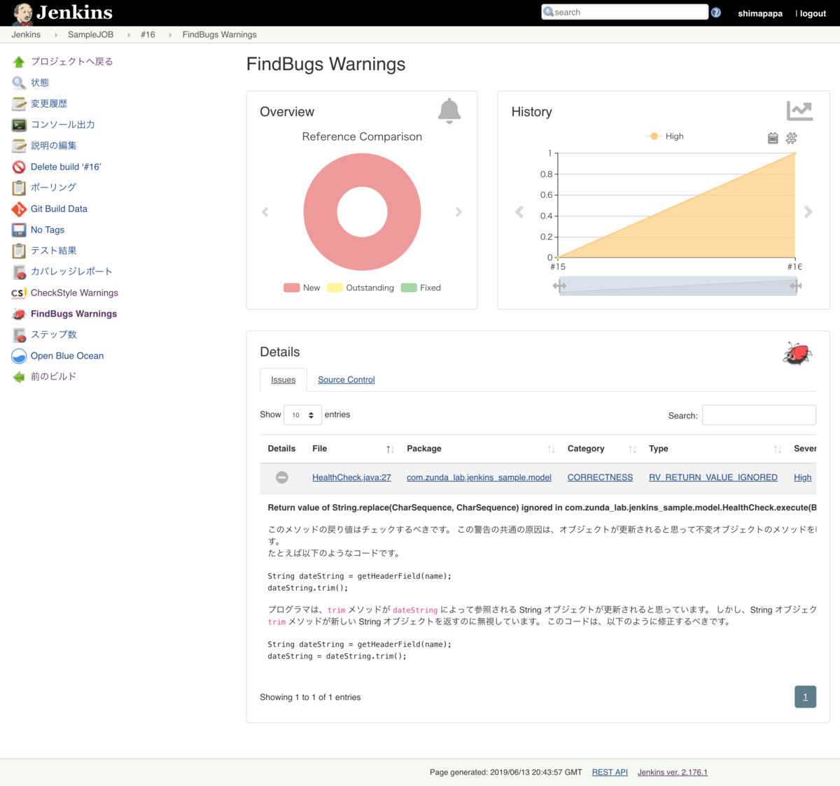Click the right handle of History zoom slider

coord(796,286)
